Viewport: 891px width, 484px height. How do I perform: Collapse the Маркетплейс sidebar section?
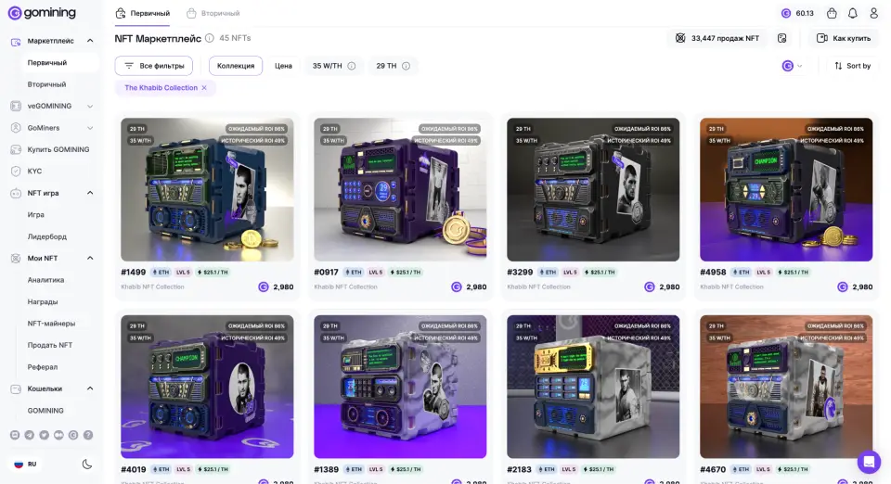tap(90, 41)
